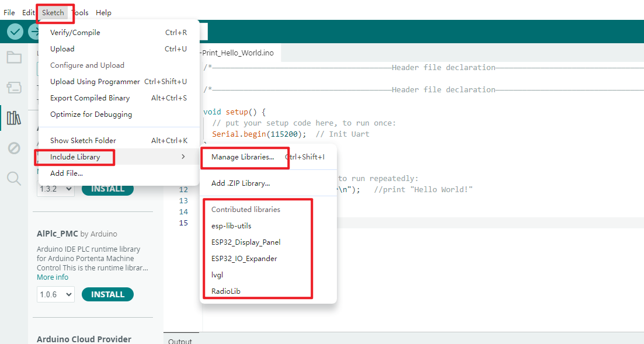Include the esp-lib-utils library
644x344 pixels.
click(268, 225)
